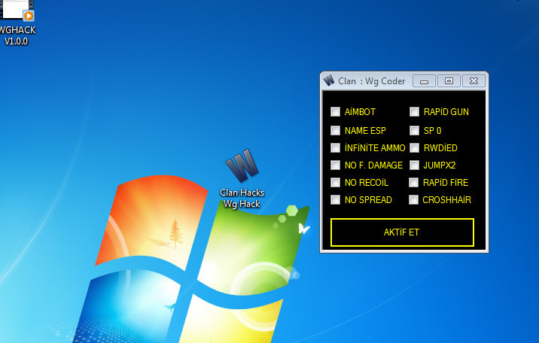Check the CROSHHAIR checkbox

413,200
